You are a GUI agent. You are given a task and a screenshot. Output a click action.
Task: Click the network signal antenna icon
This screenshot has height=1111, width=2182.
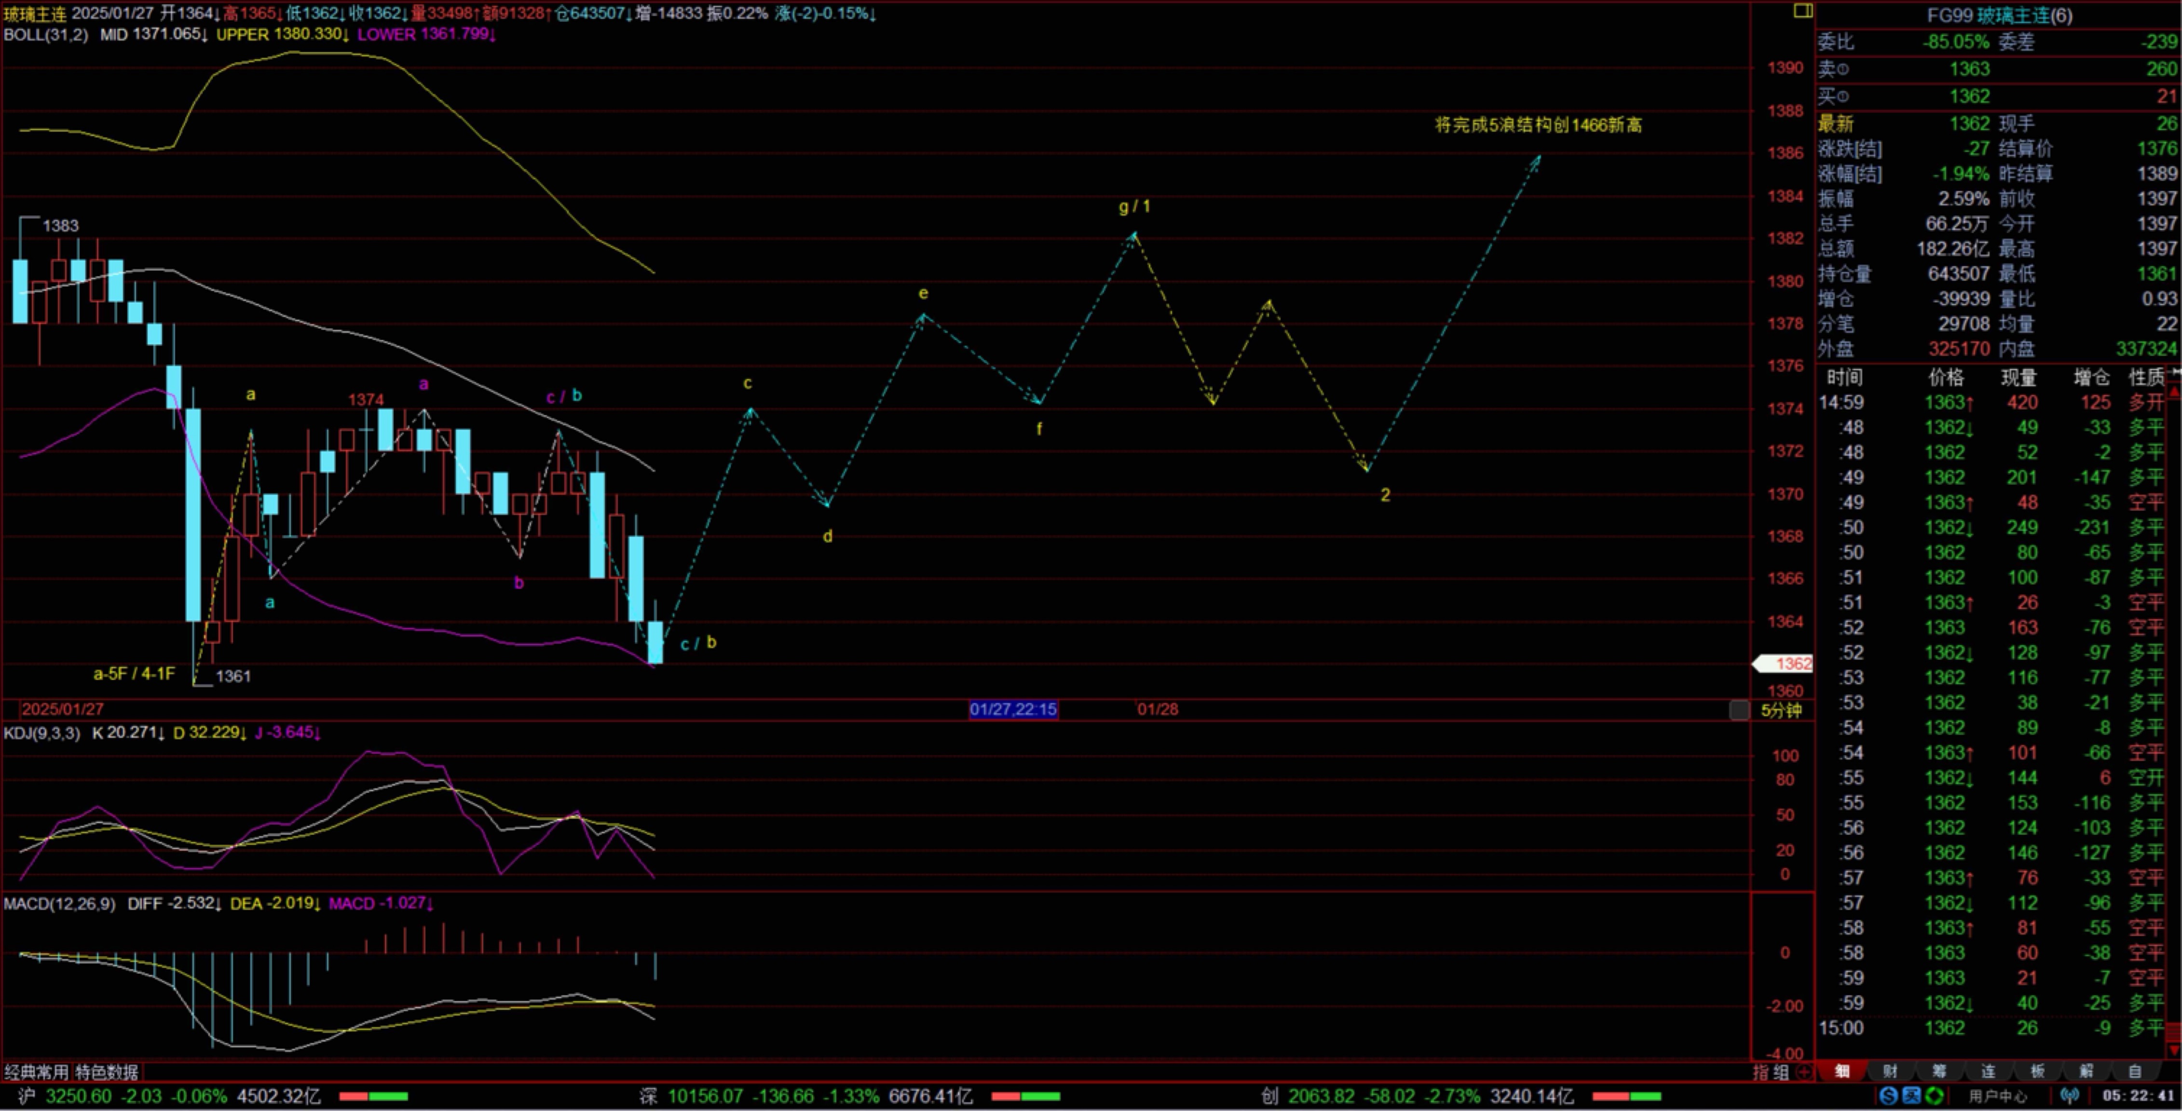point(2070,1096)
